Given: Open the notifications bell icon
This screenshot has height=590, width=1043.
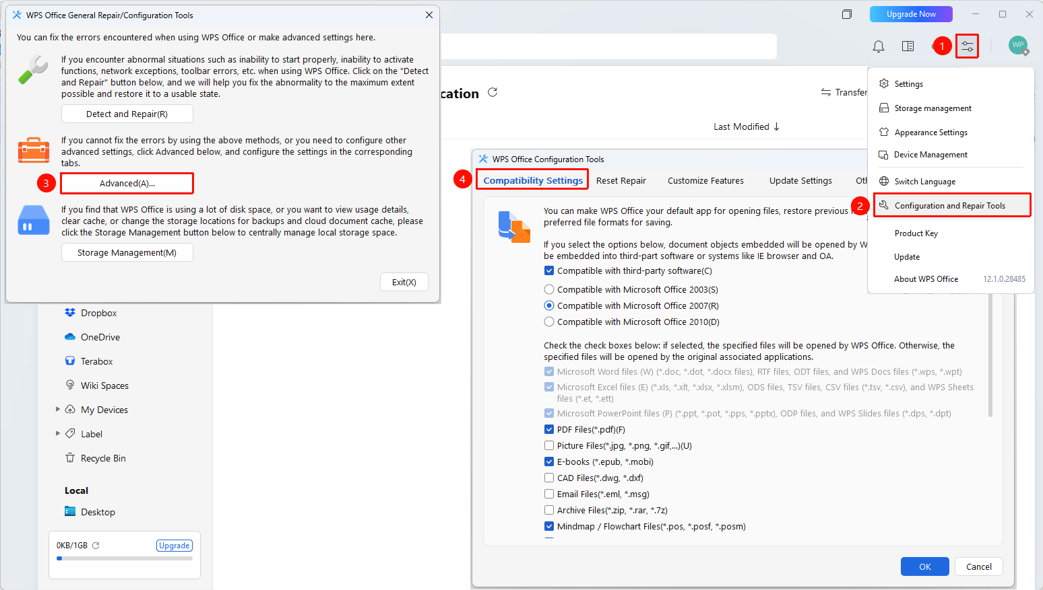Looking at the screenshot, I should click(879, 46).
